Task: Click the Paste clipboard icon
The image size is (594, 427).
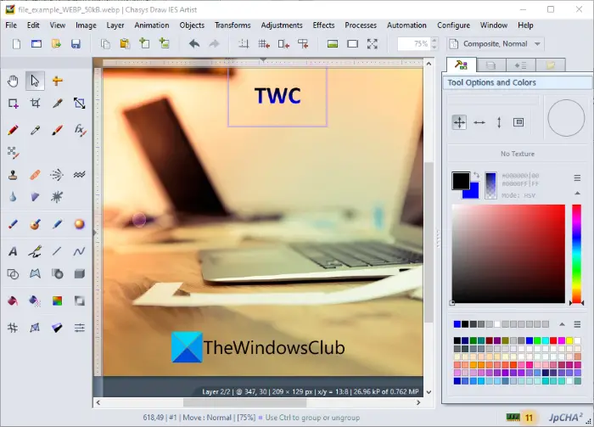Action: pyautogui.click(x=125, y=44)
